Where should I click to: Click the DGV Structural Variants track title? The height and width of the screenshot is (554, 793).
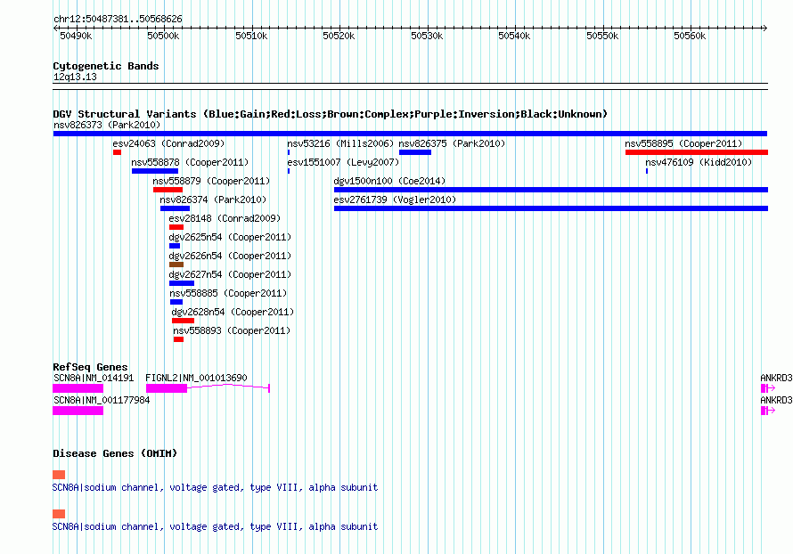tap(330, 114)
